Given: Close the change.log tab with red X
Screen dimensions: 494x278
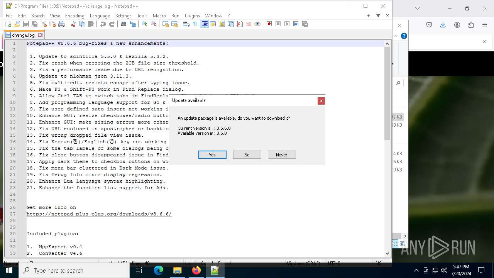Looking at the screenshot, I should 40,35.
